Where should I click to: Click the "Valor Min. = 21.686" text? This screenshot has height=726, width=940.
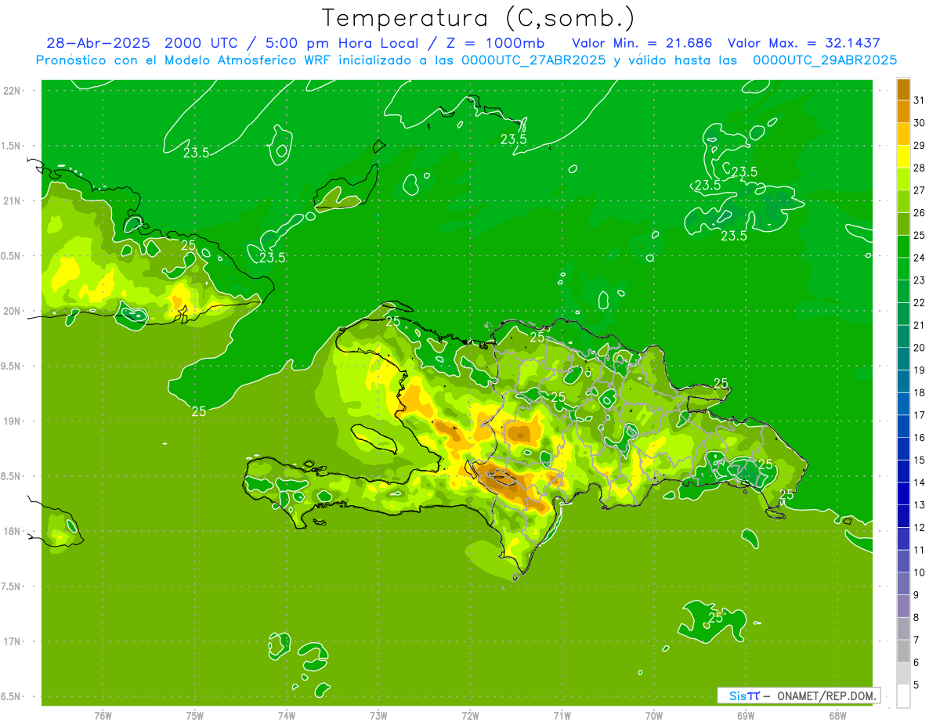(643, 43)
